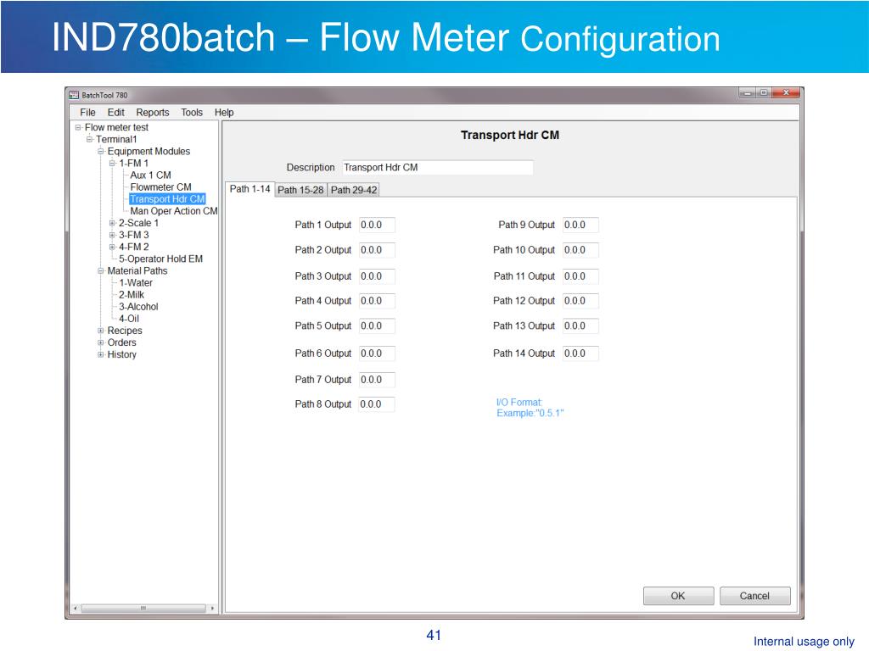Open the Tools menu

(x=192, y=113)
